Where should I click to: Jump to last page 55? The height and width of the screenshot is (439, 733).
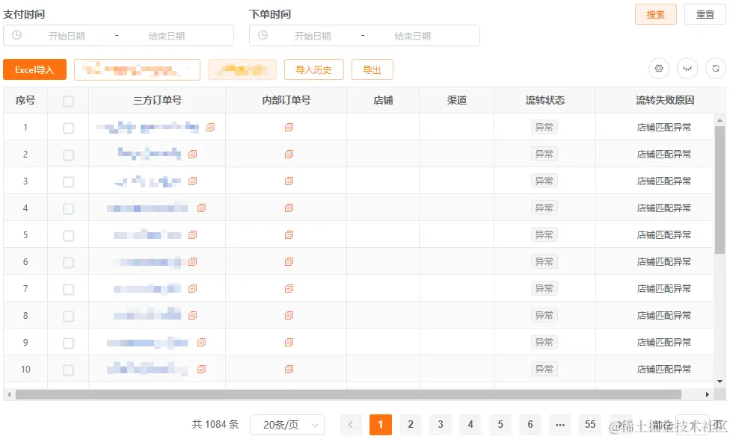[x=590, y=425]
